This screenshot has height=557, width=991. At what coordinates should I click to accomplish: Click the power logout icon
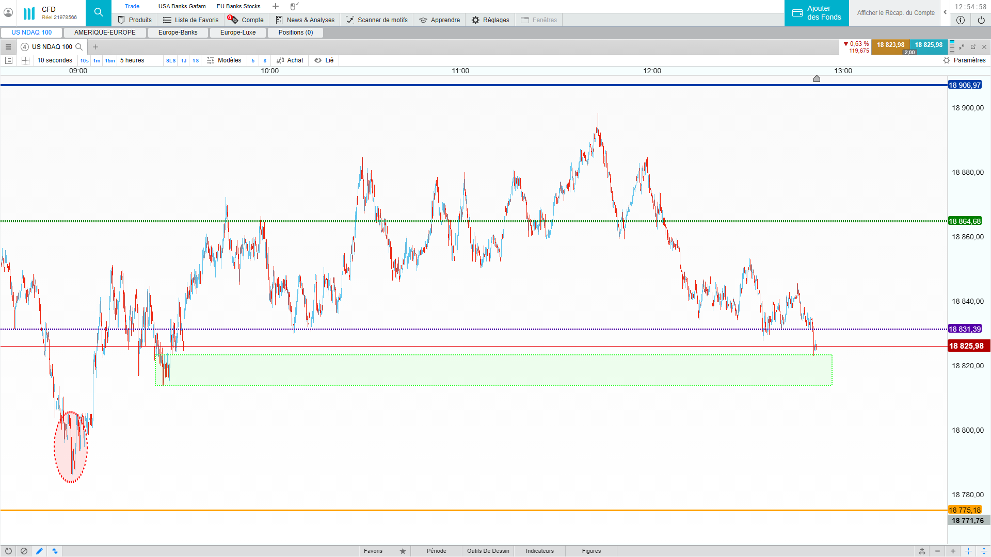tap(981, 20)
